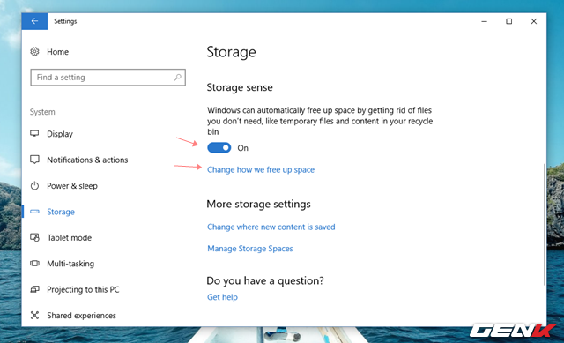Screen dimensions: 564x343
Task: Turn off the Storage sense toggle
Action: pos(219,147)
